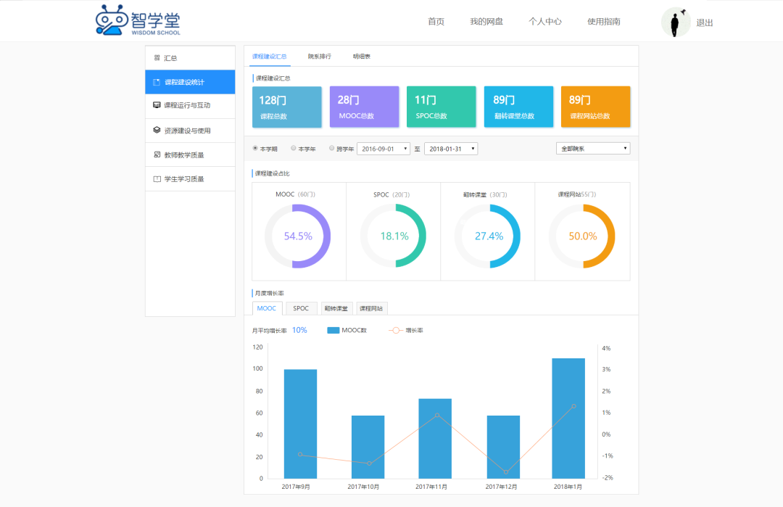This screenshot has width=783, height=507.
Task: Toggle the blue MOOC数 legend swatch
Action: [333, 330]
